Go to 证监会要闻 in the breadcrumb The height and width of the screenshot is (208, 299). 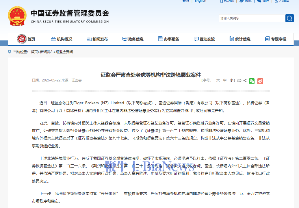point(64,52)
